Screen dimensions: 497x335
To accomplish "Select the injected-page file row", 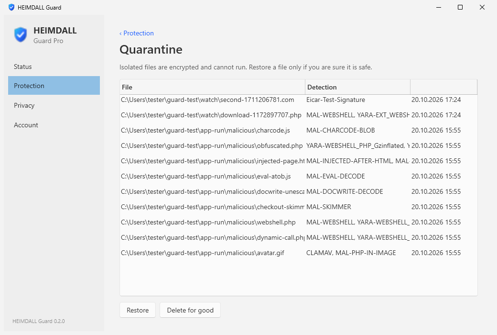I will pos(299,161).
